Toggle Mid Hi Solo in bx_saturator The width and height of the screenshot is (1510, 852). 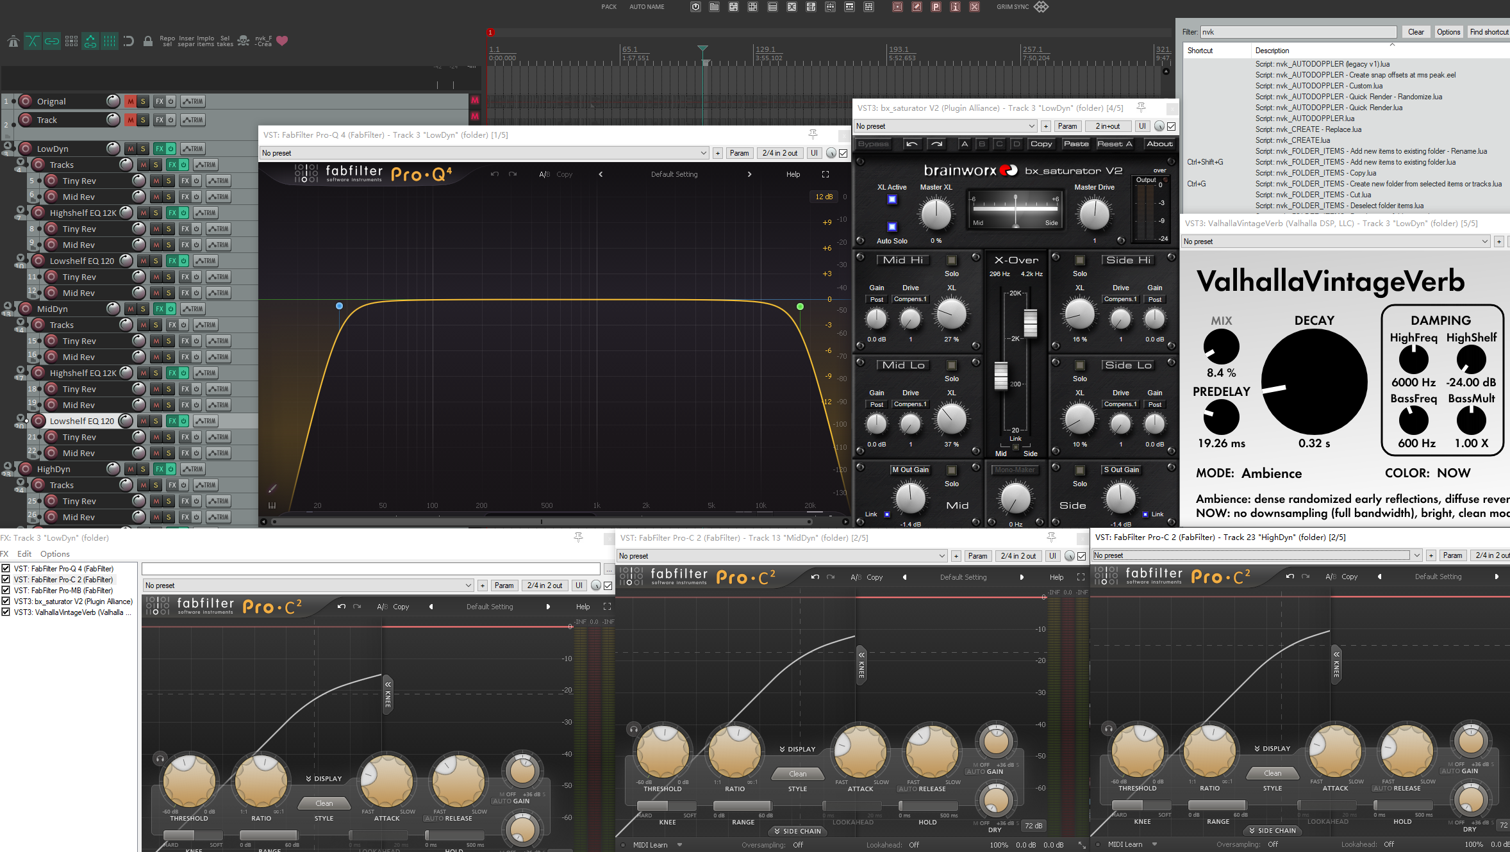tap(952, 260)
